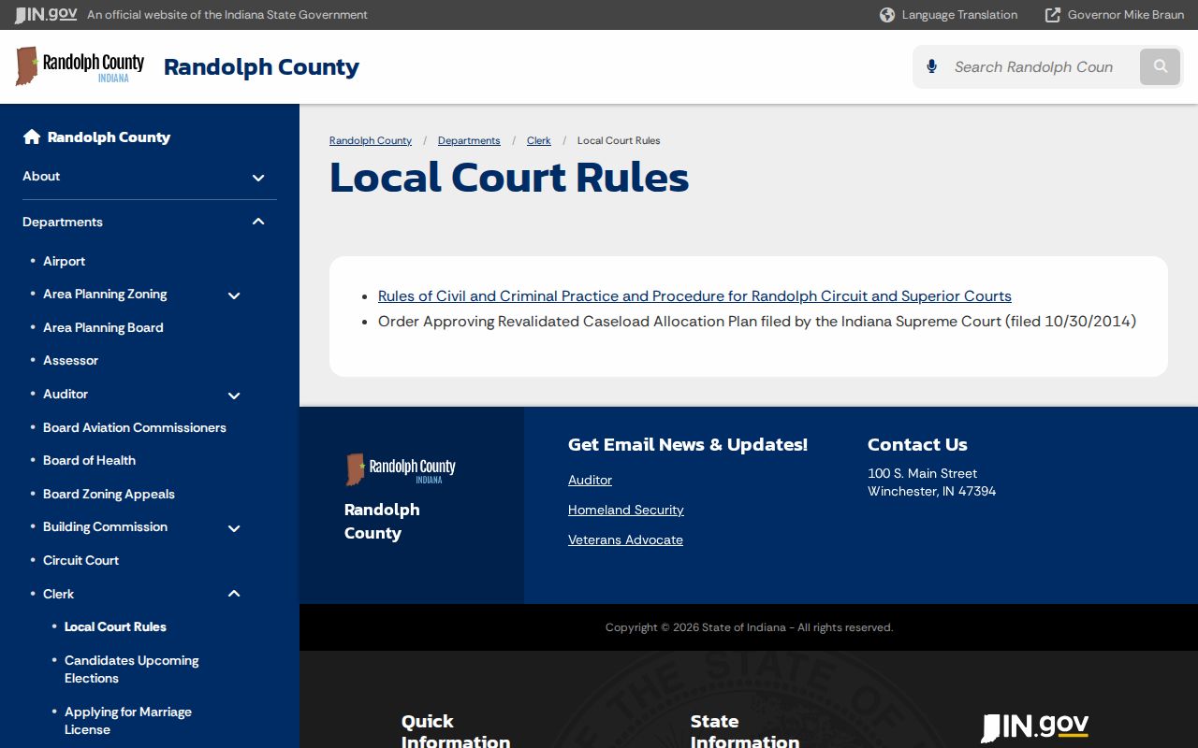Collapse the Clerk submenu chevron
1198x748 pixels.
coord(234,594)
